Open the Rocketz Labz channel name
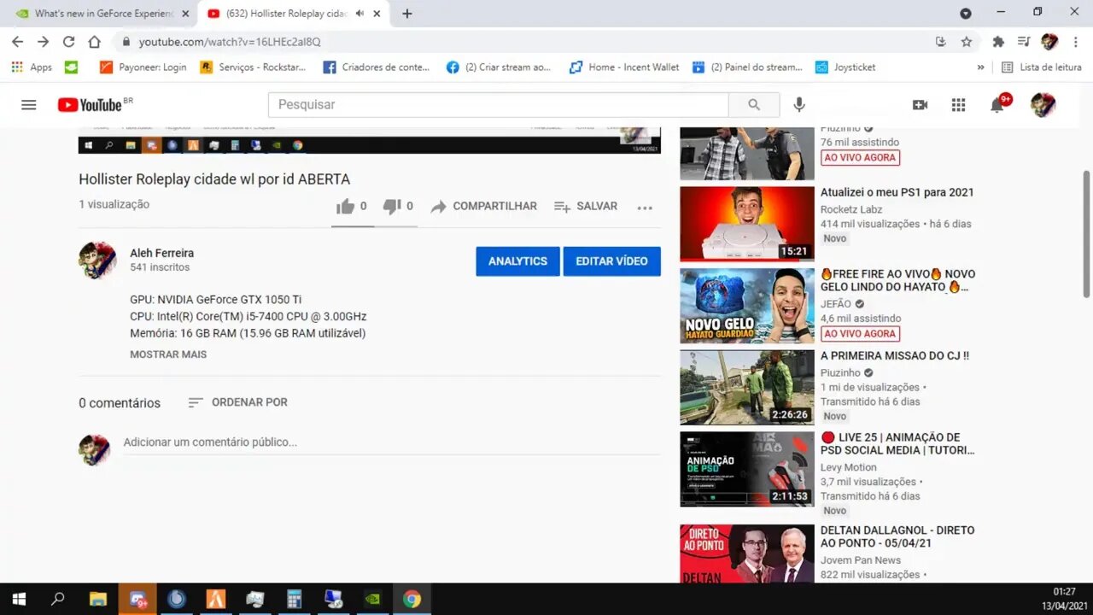1093x615 pixels. tap(851, 209)
